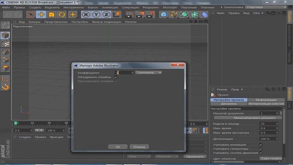293x165 pixels.
Task: Open the Серо-голубой object color dropdown
Action: tap(271, 159)
